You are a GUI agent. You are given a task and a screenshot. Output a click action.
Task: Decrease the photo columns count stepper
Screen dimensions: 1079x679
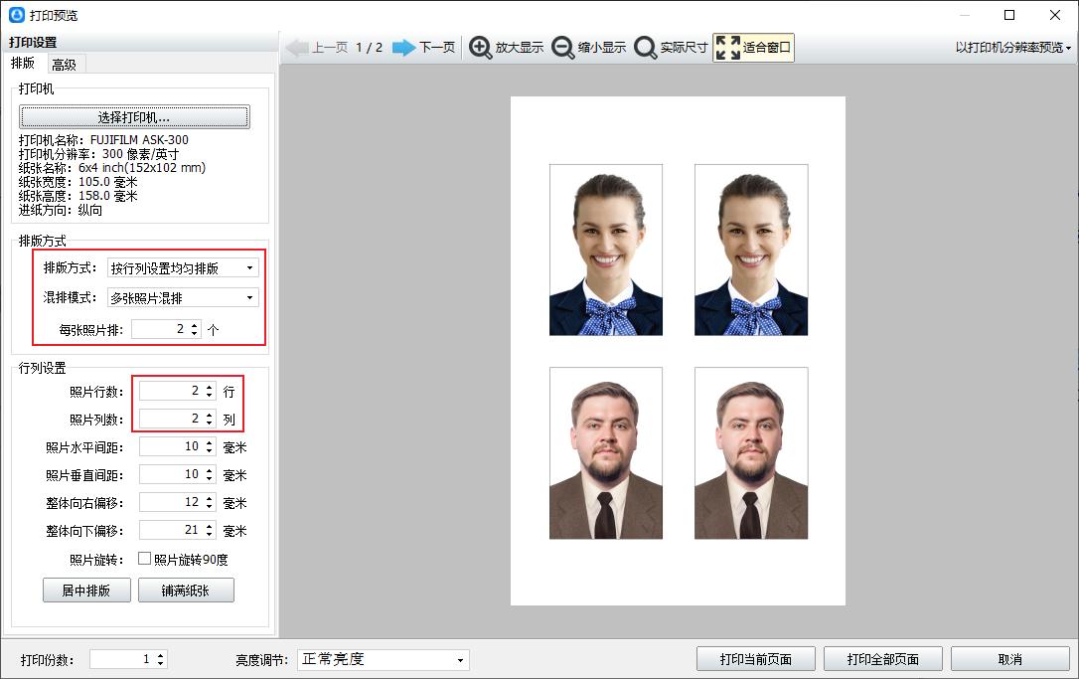coord(210,424)
